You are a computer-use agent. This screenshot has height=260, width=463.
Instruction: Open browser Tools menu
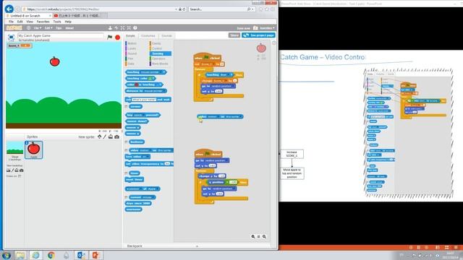pos(57,22)
